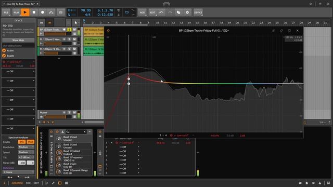Toggle automation write mode icon
The image size is (333, 187).
coord(51,12)
